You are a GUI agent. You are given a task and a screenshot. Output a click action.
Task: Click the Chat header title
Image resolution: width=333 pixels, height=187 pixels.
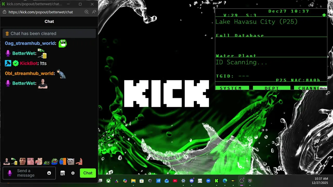49,22
